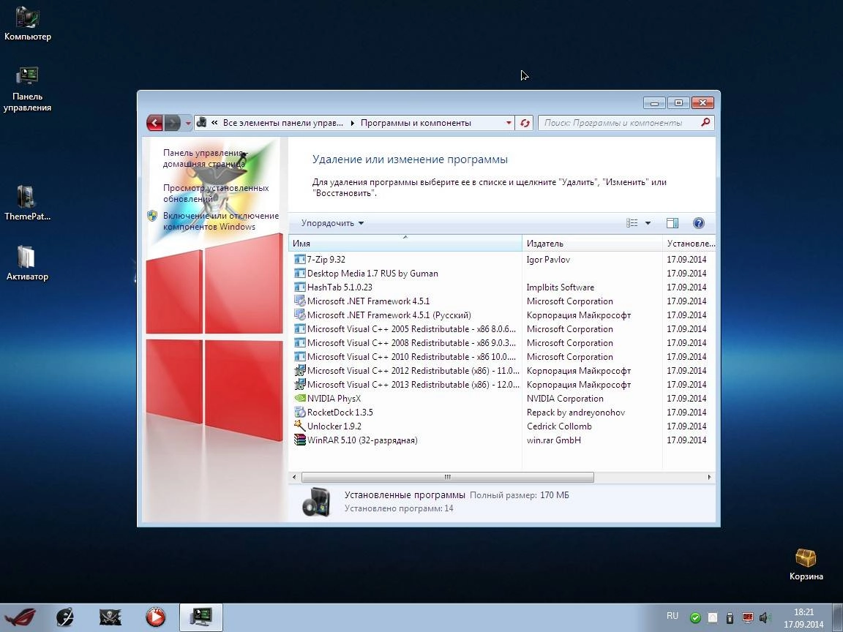843x632 pixels.
Task: Select HashTab 5.1.0.23 row
Action: tap(502, 287)
